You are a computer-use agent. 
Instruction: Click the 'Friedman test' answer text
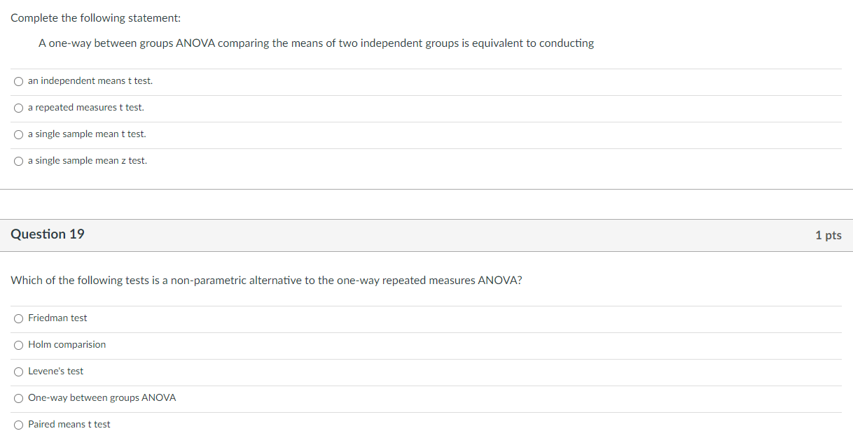click(x=57, y=318)
